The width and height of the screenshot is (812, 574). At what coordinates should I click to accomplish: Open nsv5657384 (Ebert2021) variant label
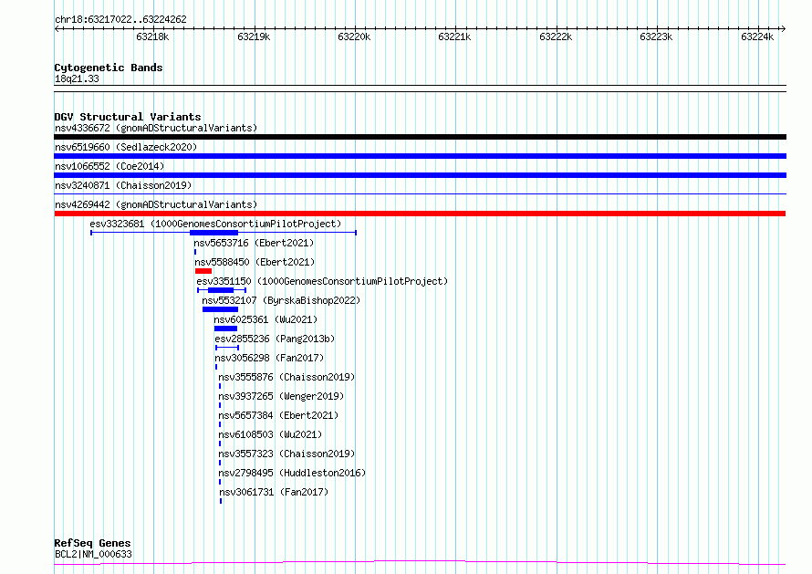(x=278, y=415)
